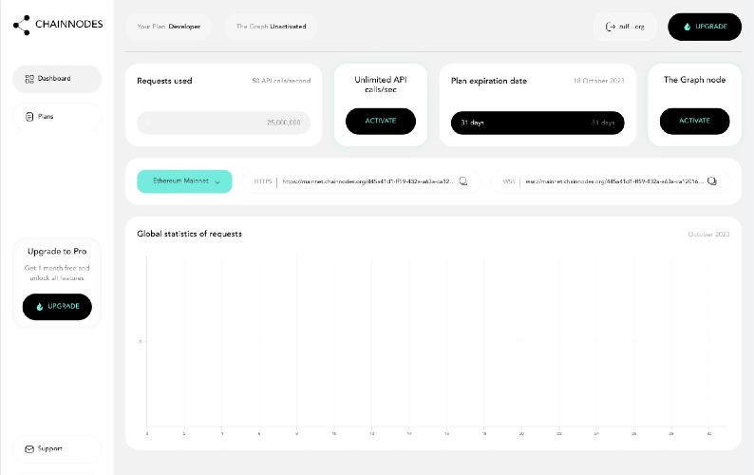Click the chevron on Ethereum Mainnet selector

point(217,181)
